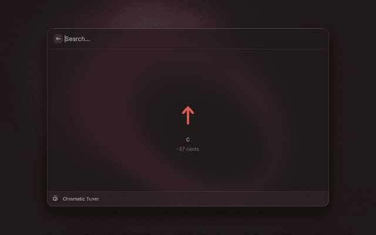Viewport: 376px width, 235px height.
Task: Tap the sharp-direction red arrow indicator
Action: pyautogui.click(x=188, y=115)
